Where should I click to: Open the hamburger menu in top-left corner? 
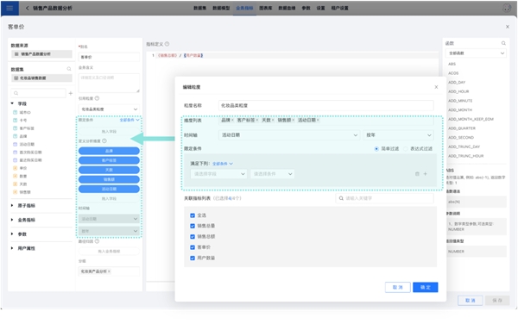(9, 8)
